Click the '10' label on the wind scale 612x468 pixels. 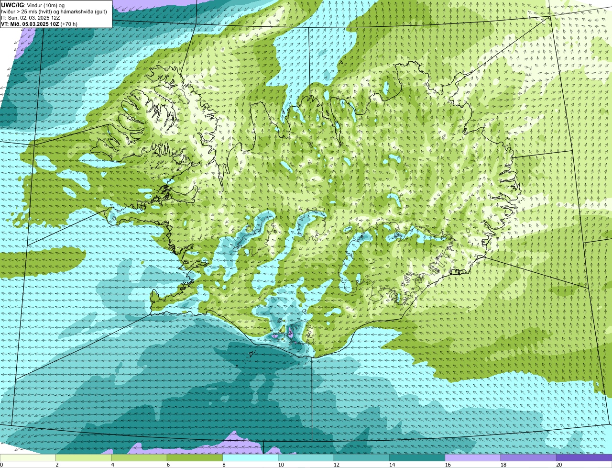click(x=281, y=465)
